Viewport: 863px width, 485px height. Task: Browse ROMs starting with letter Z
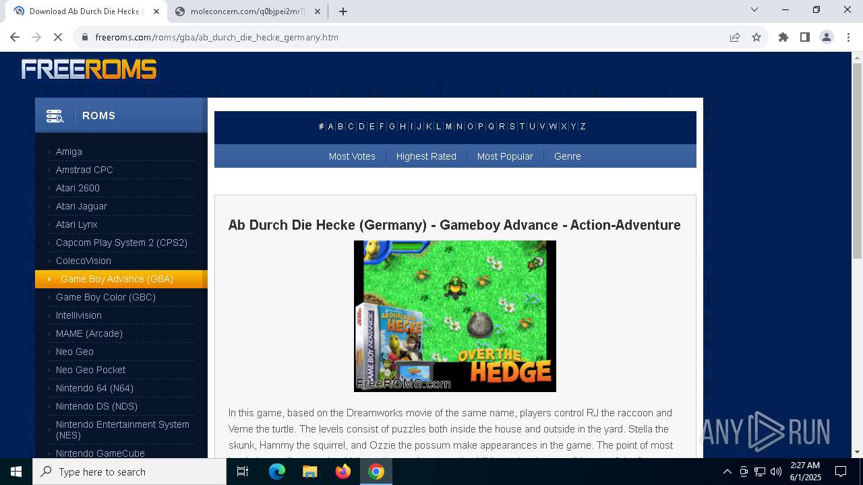pos(583,127)
